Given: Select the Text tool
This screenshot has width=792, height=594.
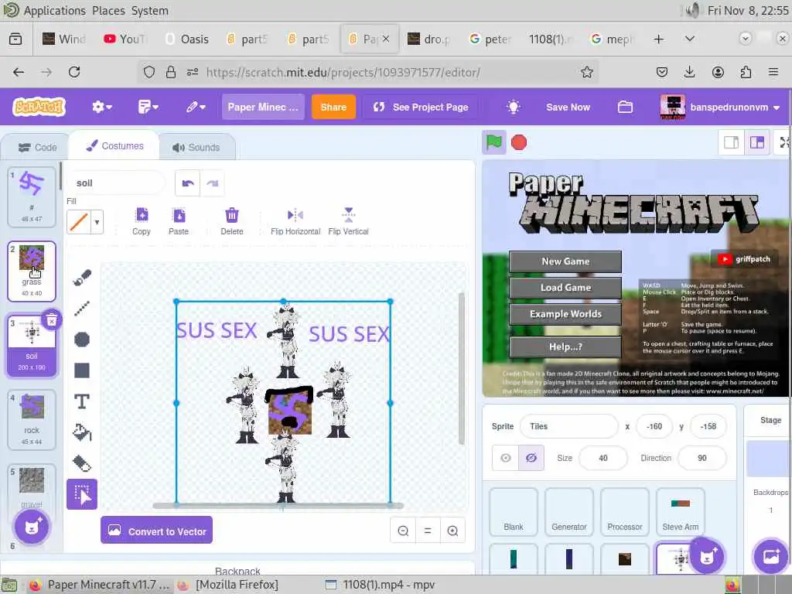Looking at the screenshot, I should tap(82, 401).
